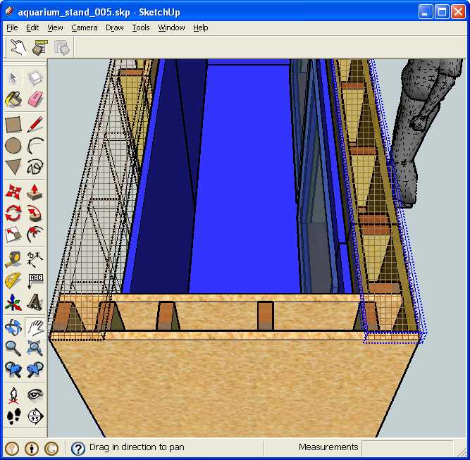
Task: Open Component Options from top toolbar
Action: point(39,47)
